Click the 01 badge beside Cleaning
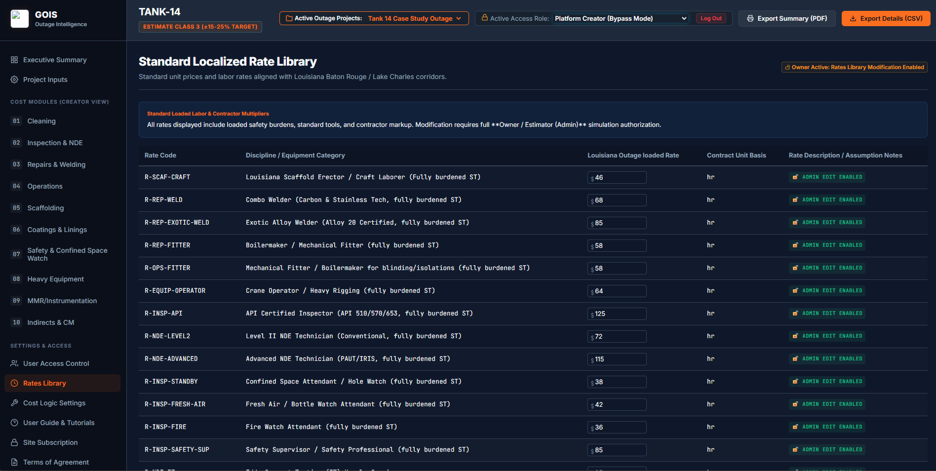 point(16,121)
